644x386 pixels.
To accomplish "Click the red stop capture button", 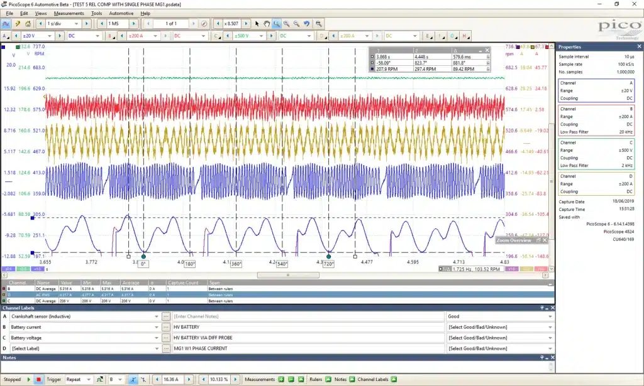I will tap(38, 380).
